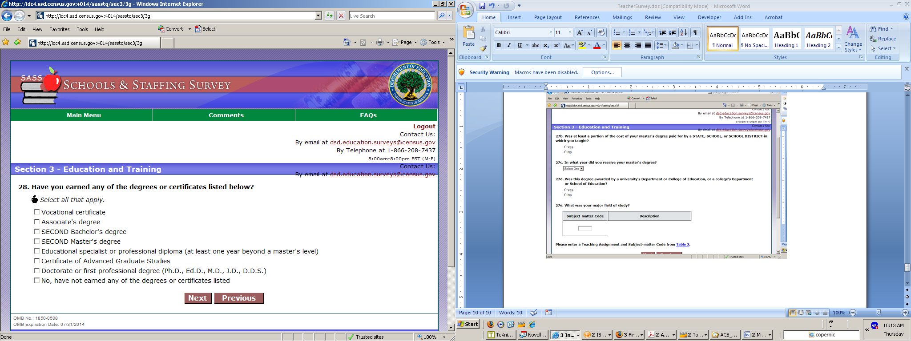Open the Favorites menu in Internet Explorer
911x341 pixels.
[60, 29]
